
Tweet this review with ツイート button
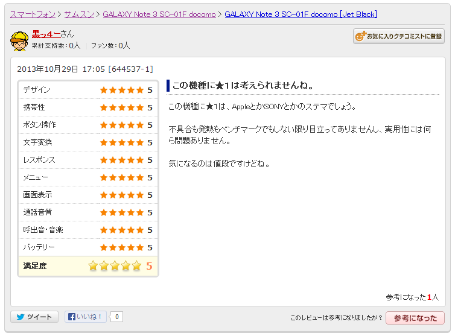(x=34, y=317)
